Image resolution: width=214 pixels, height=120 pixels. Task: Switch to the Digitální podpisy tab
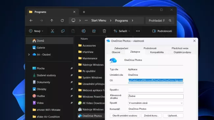pos(182,52)
